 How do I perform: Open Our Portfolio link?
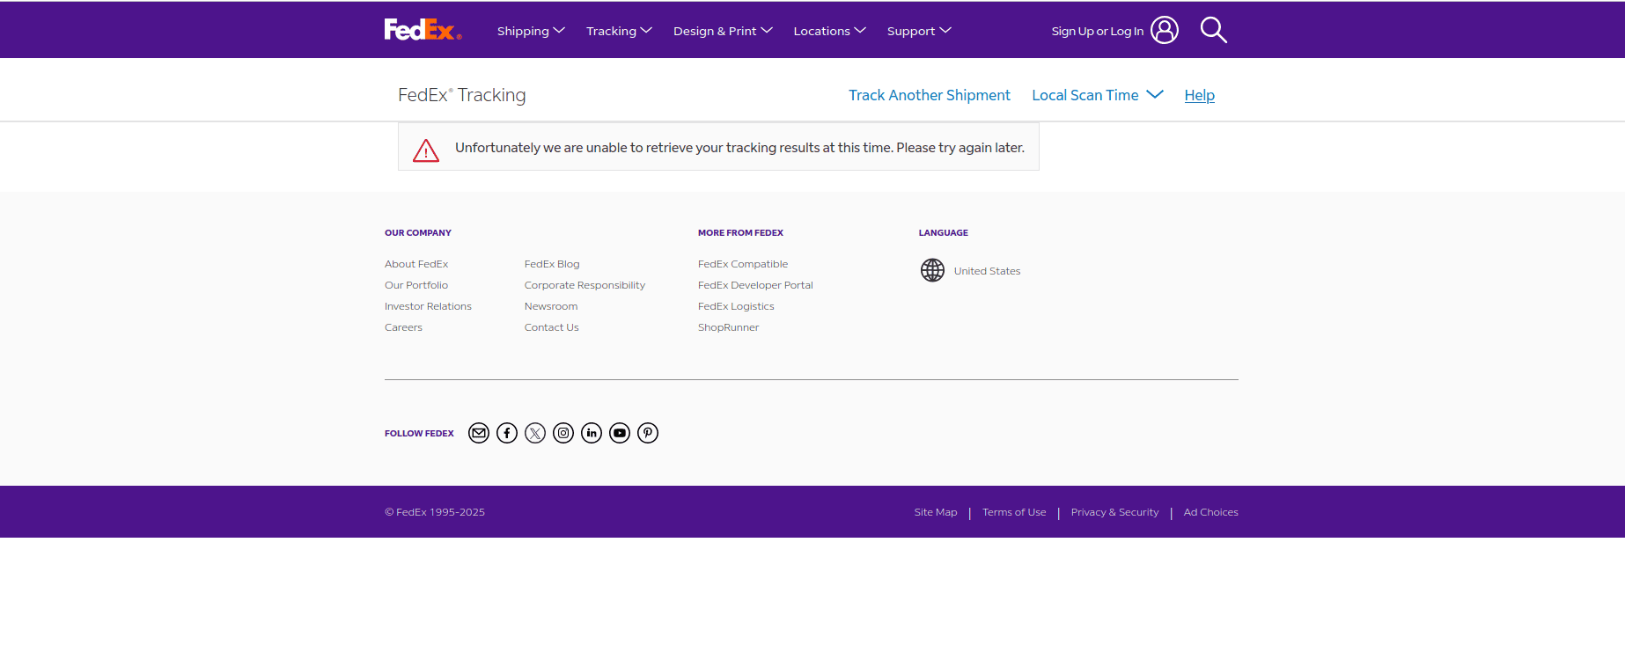[416, 285]
